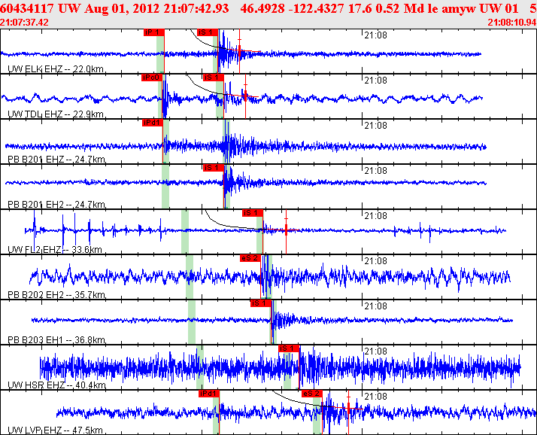Click the iP 0 pick flag on TDL trace
The width and height of the screenshot is (537, 435).
tap(151, 77)
